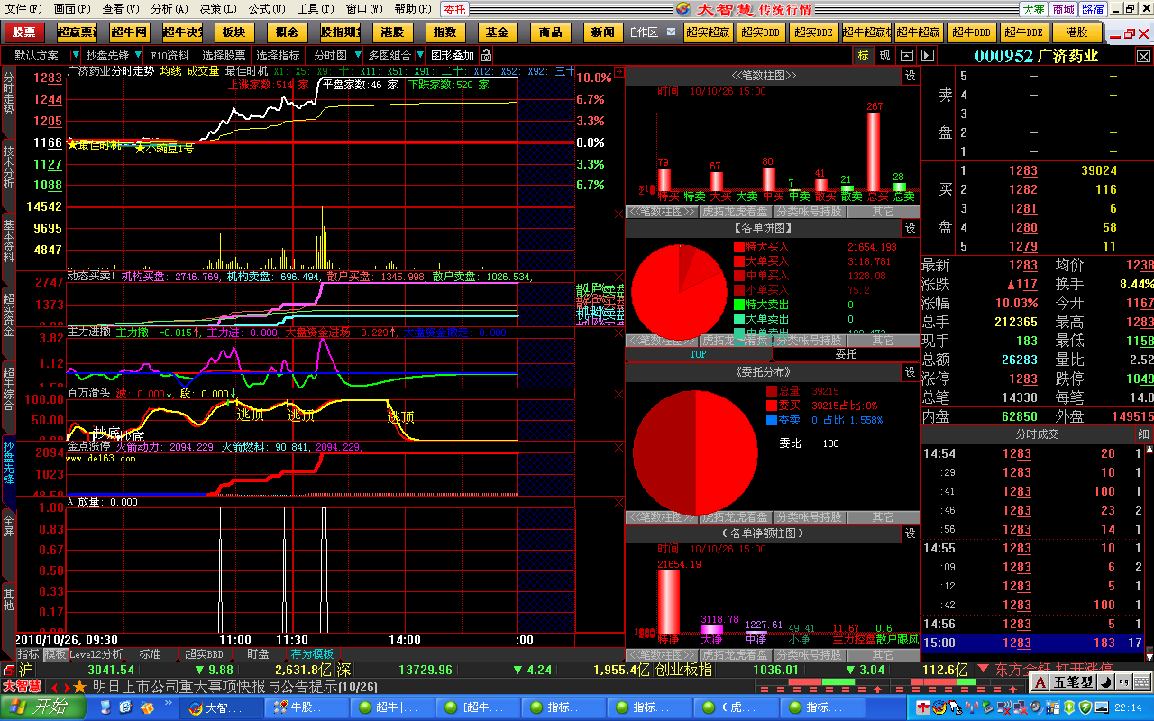Click the window layout icon next to 现
Image resolution: width=1154 pixels, height=721 pixels.
coord(907,55)
